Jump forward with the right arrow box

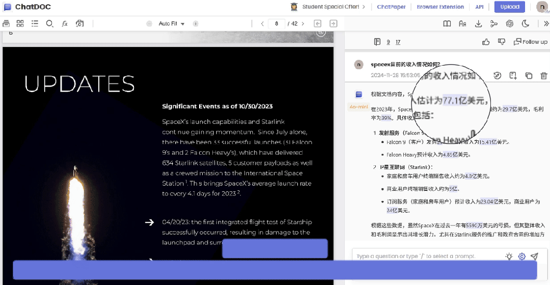(334, 23)
